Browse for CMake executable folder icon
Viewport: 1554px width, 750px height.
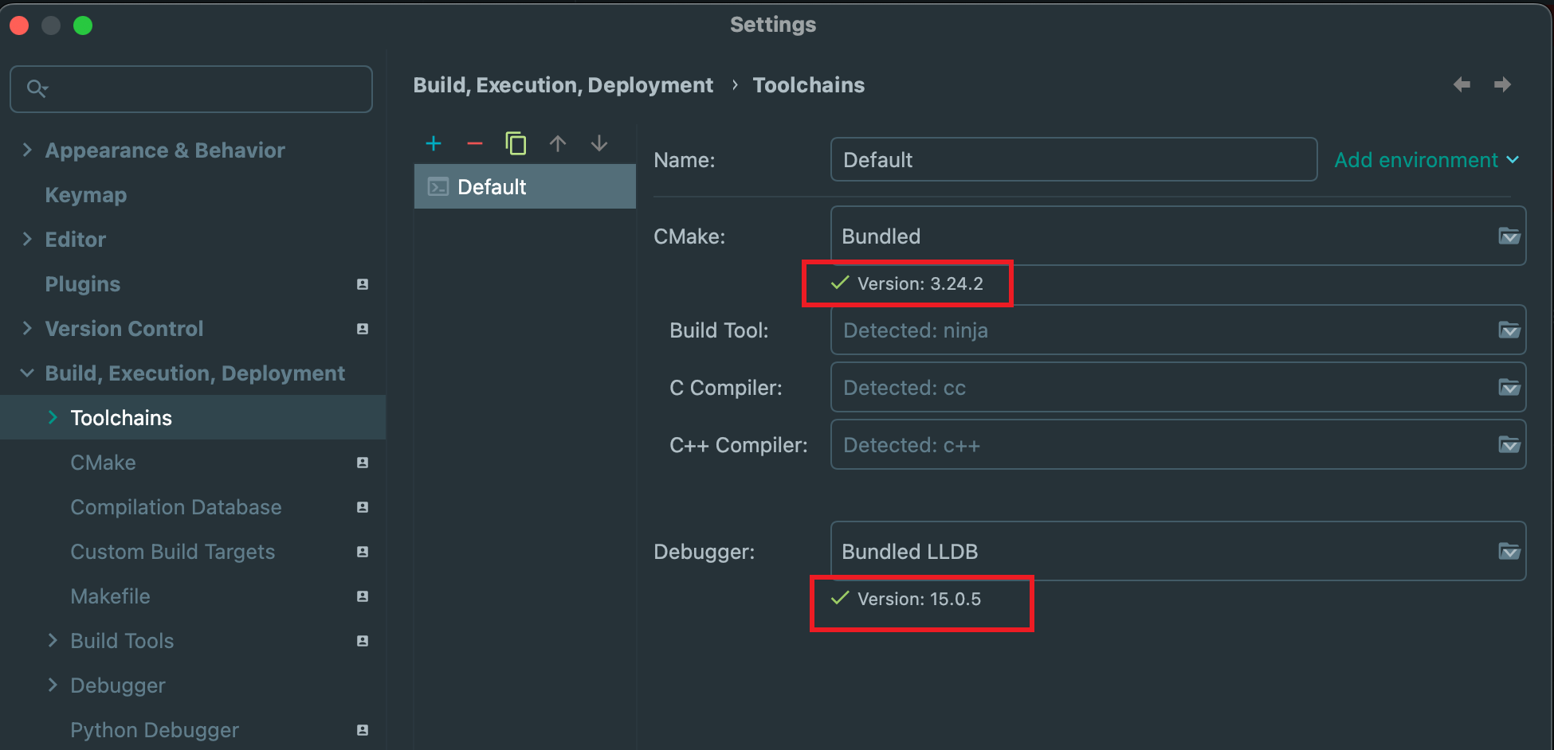[x=1509, y=236]
